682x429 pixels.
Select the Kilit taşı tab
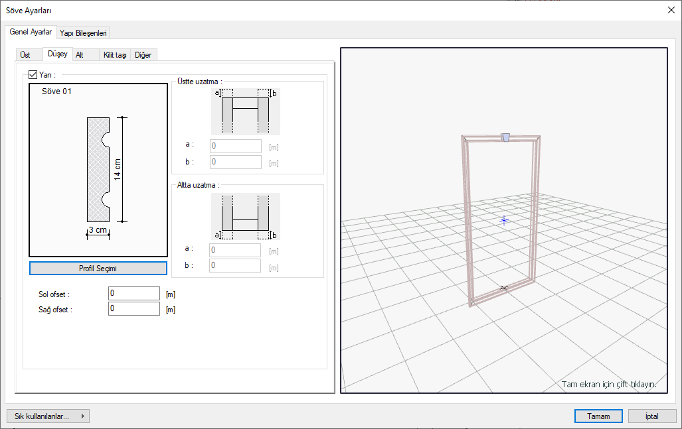point(115,55)
